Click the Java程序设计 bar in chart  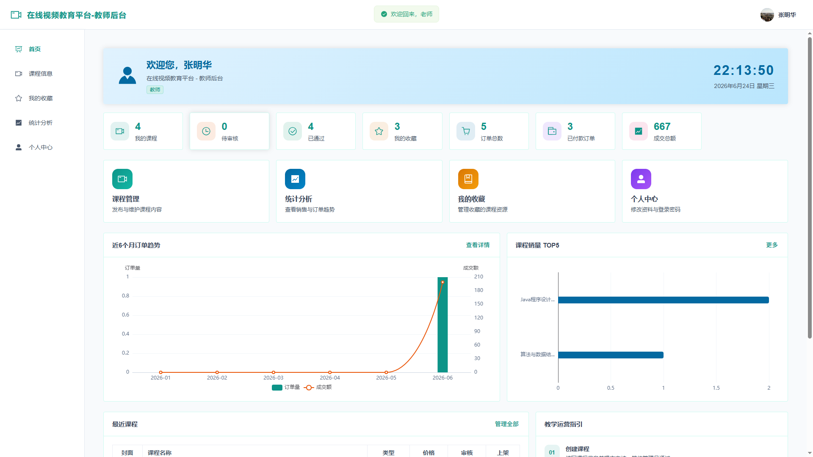click(663, 300)
